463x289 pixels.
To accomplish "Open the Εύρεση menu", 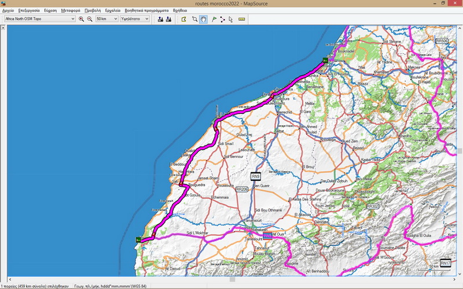I will 50,10.
